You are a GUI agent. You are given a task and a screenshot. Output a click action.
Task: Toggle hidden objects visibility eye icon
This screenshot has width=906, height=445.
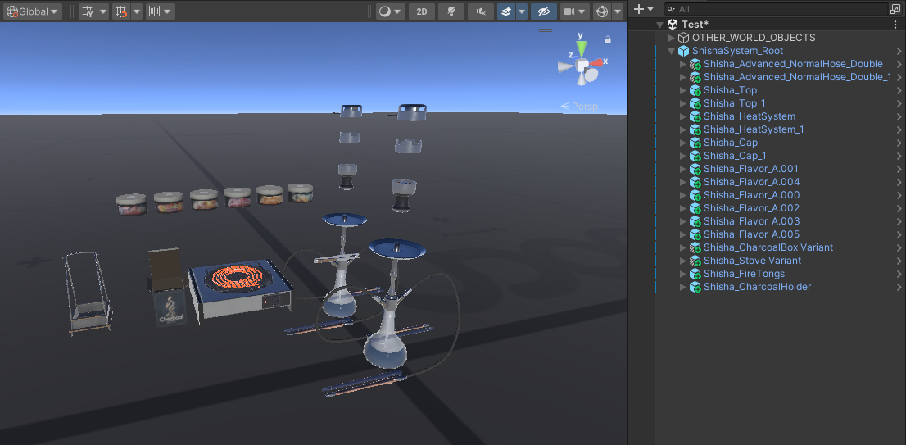pos(544,11)
